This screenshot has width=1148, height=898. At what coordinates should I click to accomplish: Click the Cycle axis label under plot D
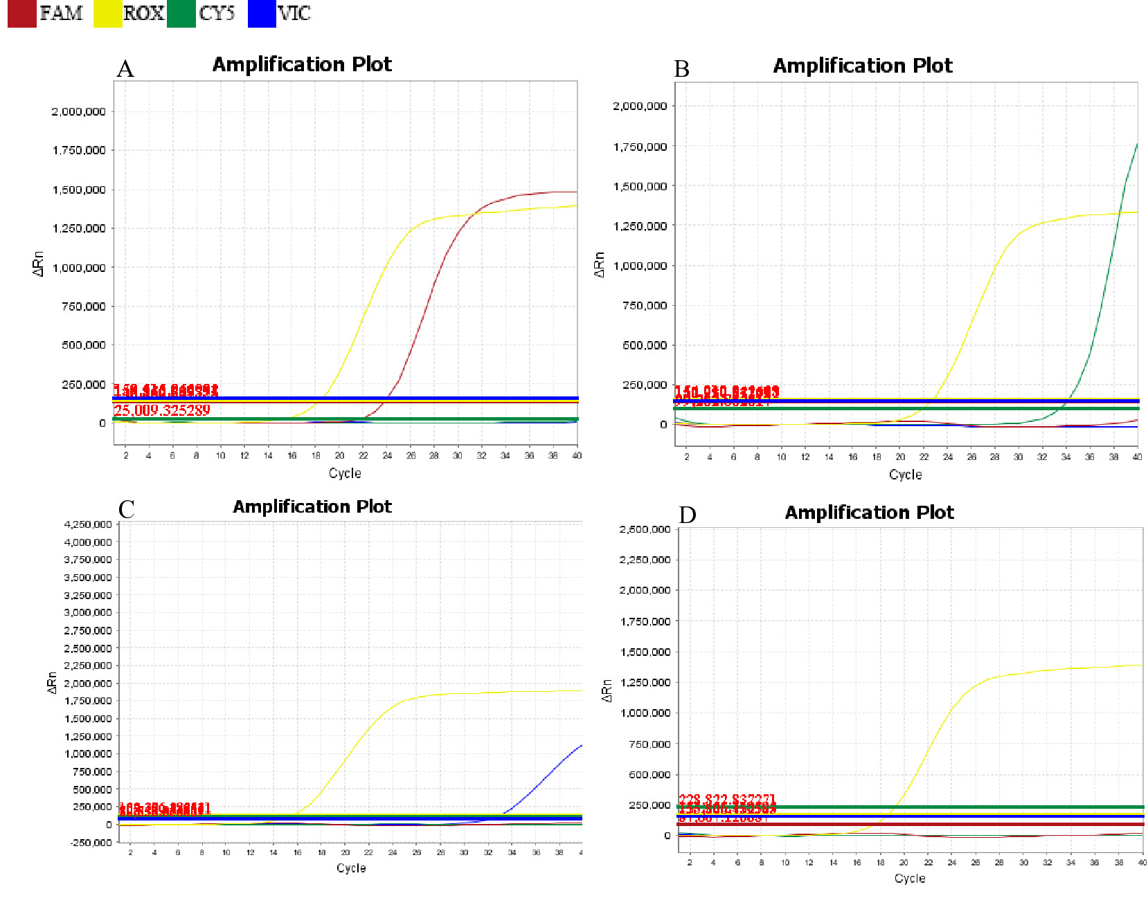910,878
